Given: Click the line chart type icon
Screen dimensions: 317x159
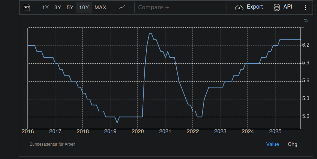Looking at the screenshot, I should click(x=122, y=8).
